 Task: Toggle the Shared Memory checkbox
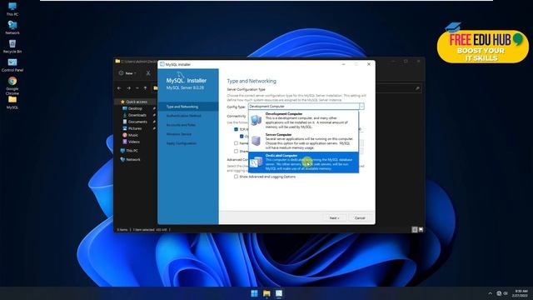pyautogui.click(x=236, y=151)
